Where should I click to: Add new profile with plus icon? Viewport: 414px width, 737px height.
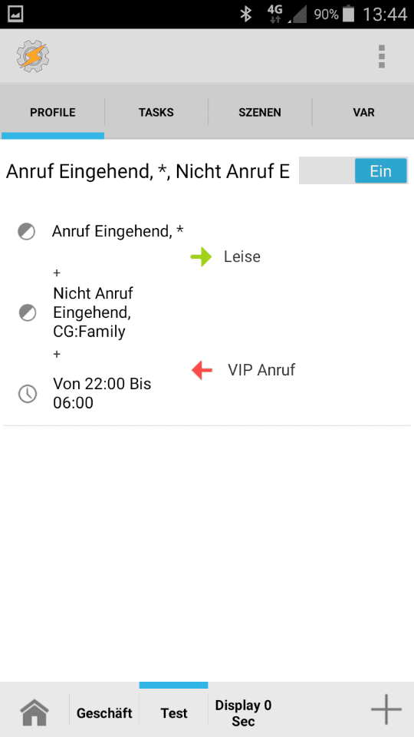coord(386,709)
